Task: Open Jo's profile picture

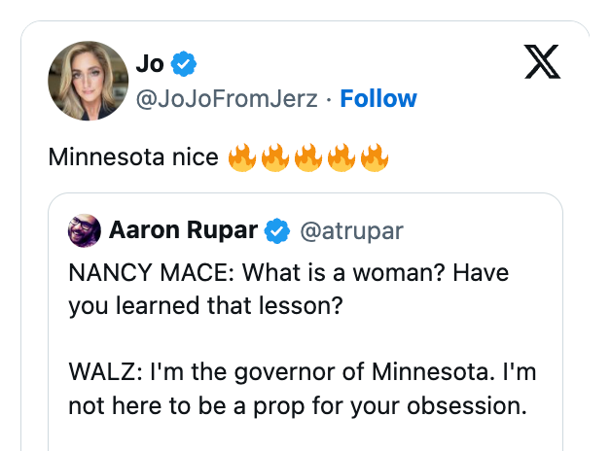Action: (87, 81)
